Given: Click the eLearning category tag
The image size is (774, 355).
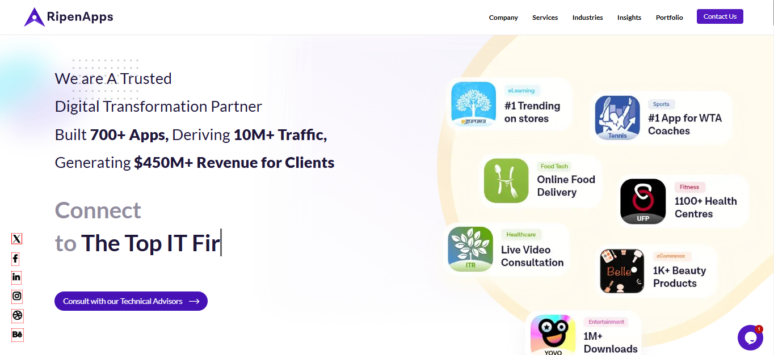Looking at the screenshot, I should (521, 90).
